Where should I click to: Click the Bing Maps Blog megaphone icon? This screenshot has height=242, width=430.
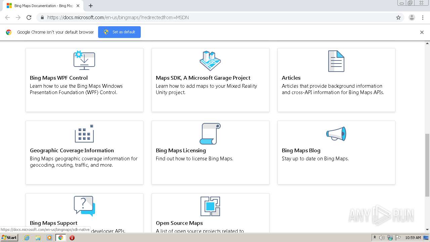(336, 134)
